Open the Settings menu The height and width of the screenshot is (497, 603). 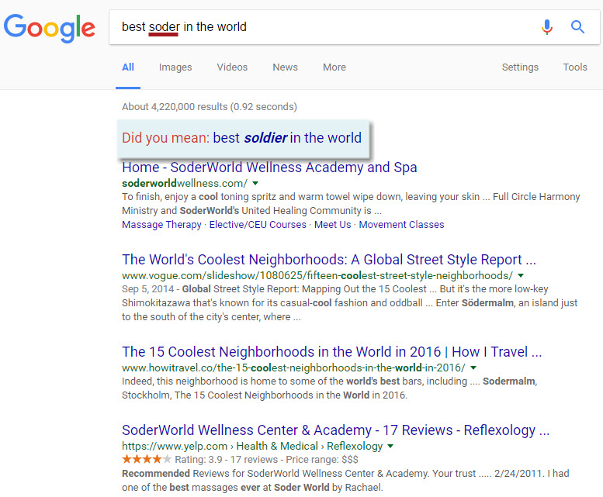pos(520,67)
